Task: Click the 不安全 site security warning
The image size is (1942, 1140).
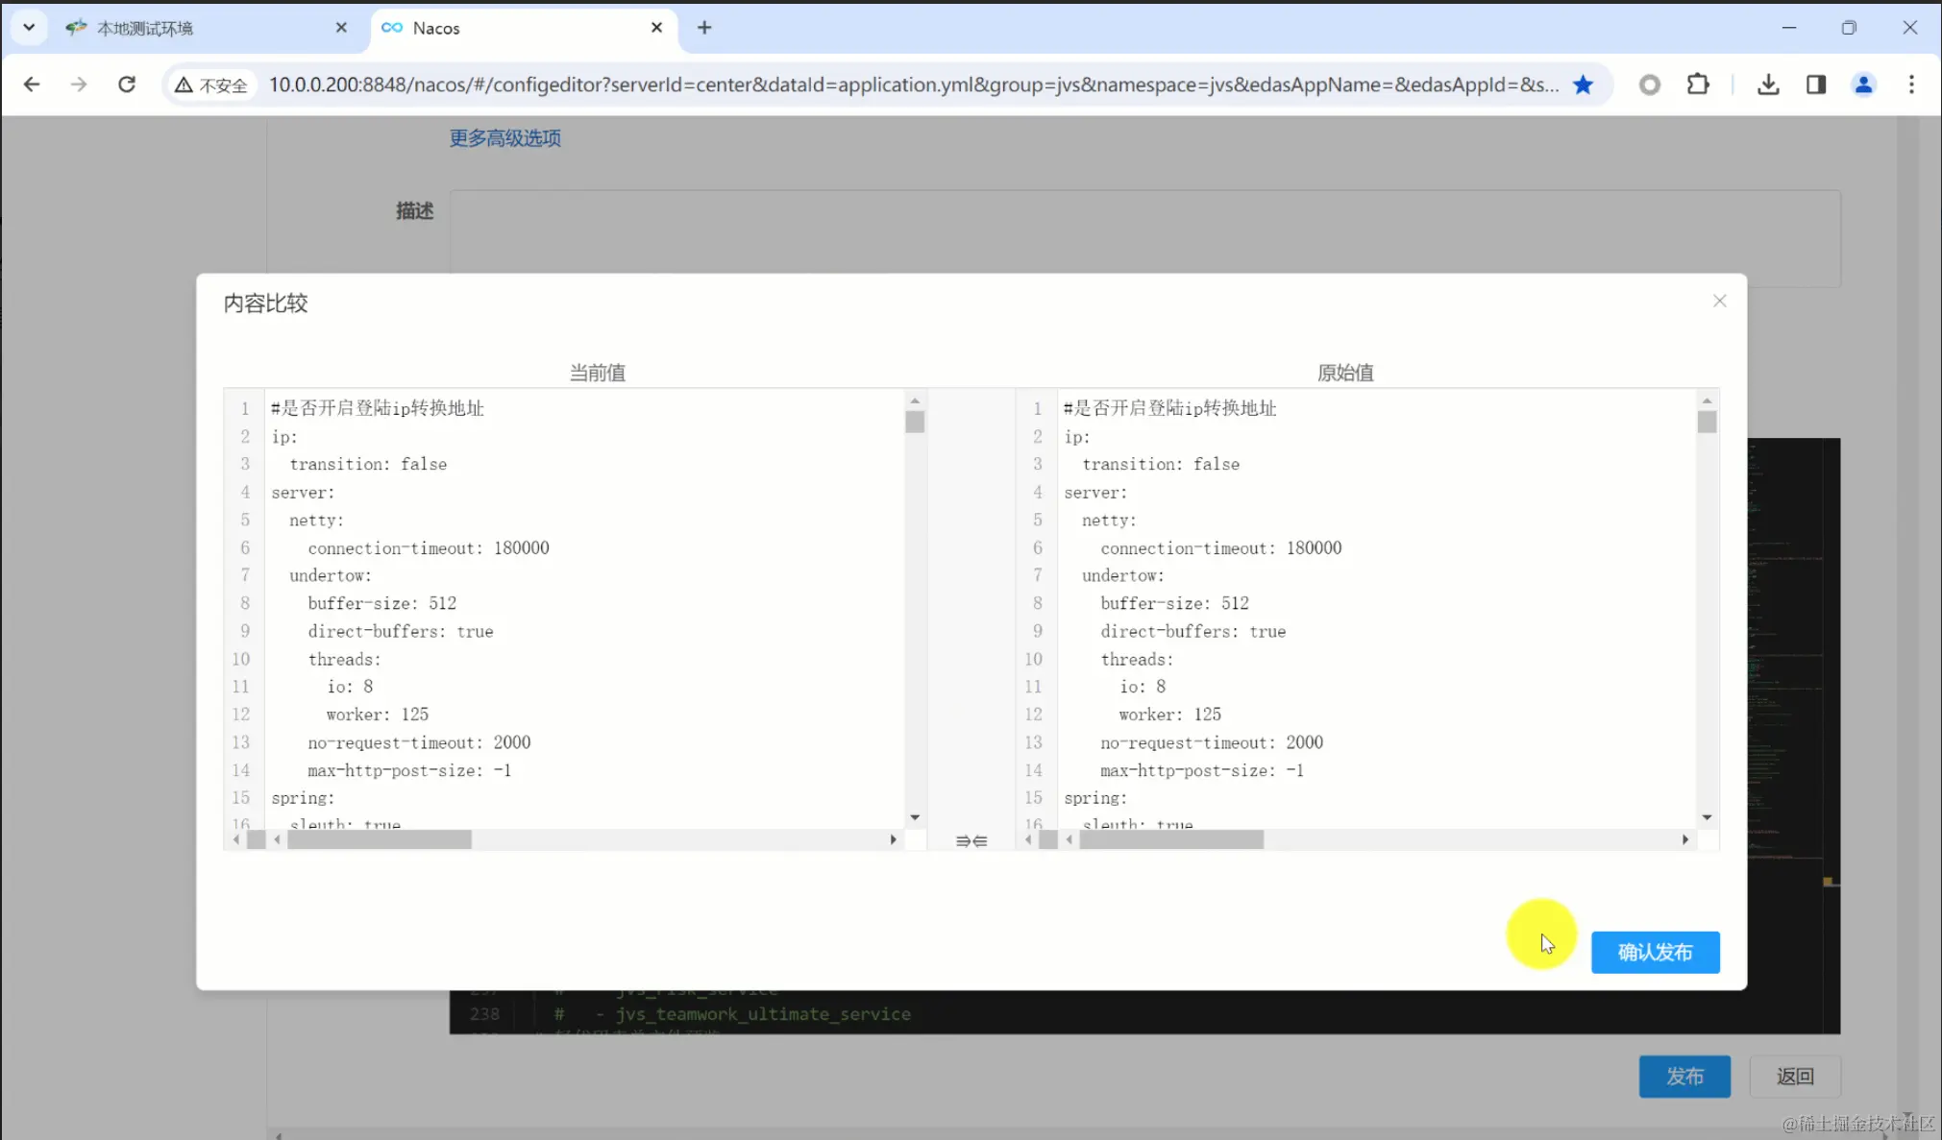Action: pos(211,85)
